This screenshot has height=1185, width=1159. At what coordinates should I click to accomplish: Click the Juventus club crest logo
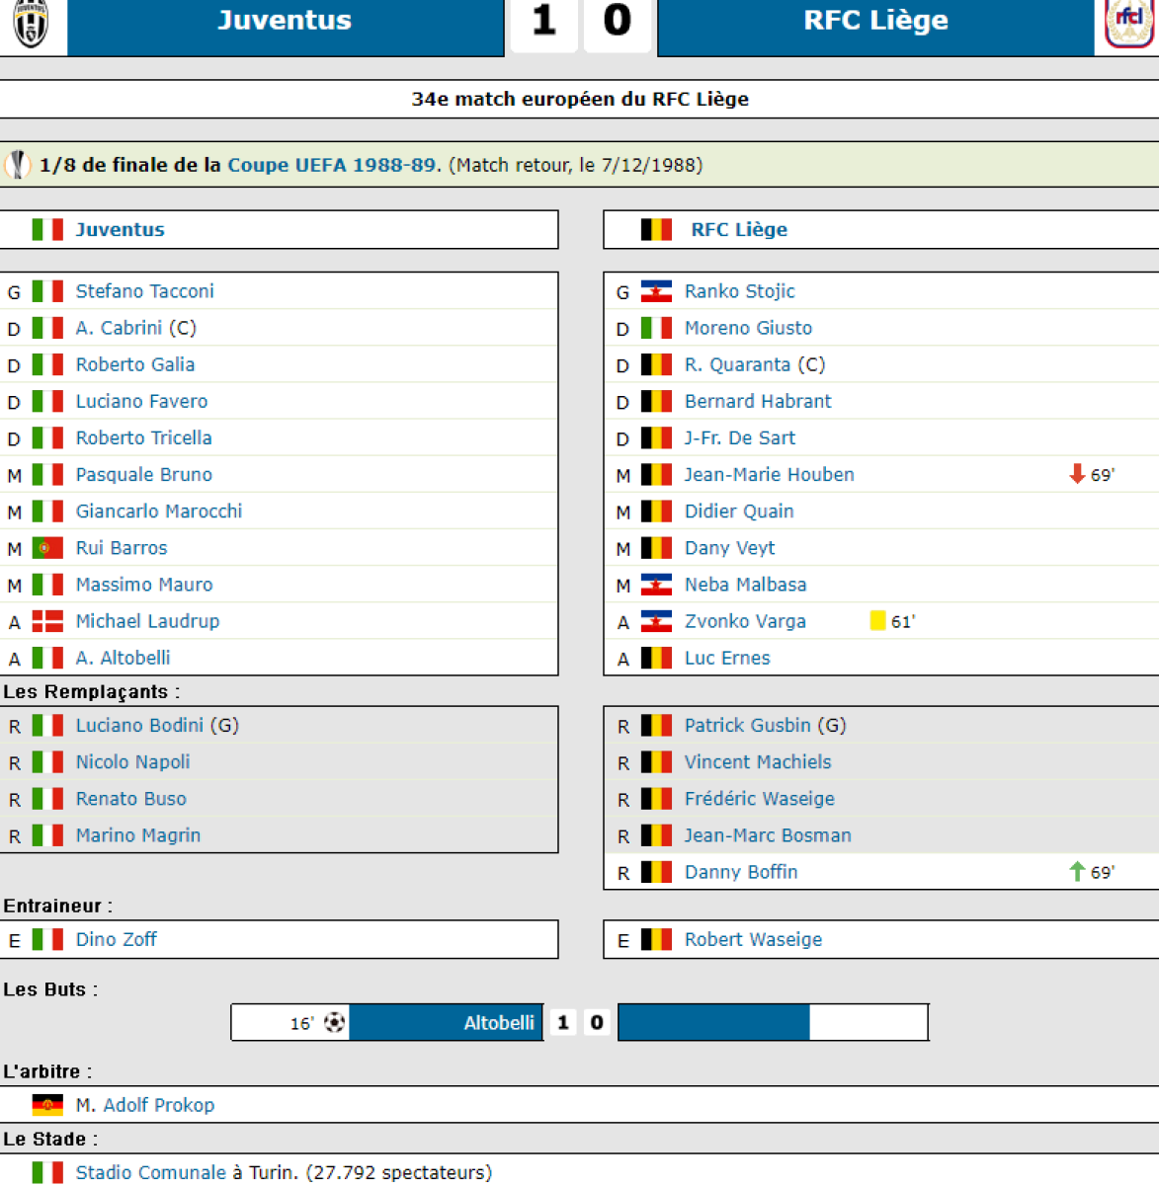(x=31, y=23)
